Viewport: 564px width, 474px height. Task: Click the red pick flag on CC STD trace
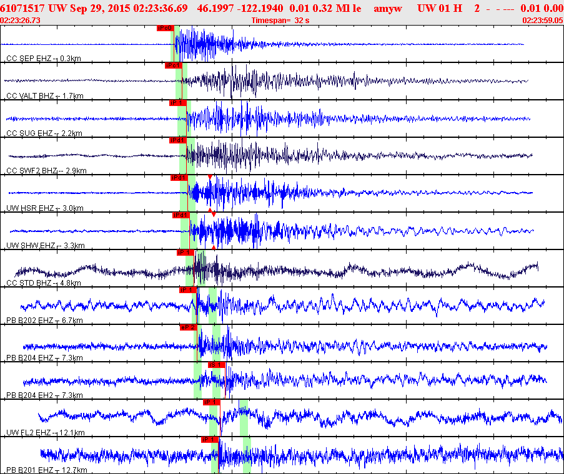point(185,253)
